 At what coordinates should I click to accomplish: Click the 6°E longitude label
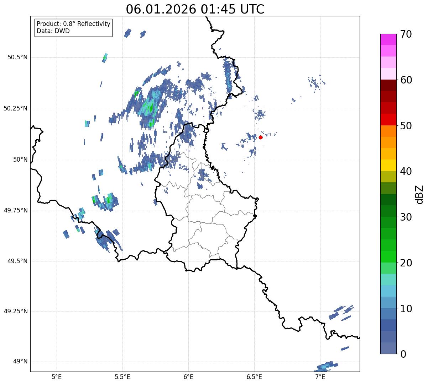tap(188, 377)
